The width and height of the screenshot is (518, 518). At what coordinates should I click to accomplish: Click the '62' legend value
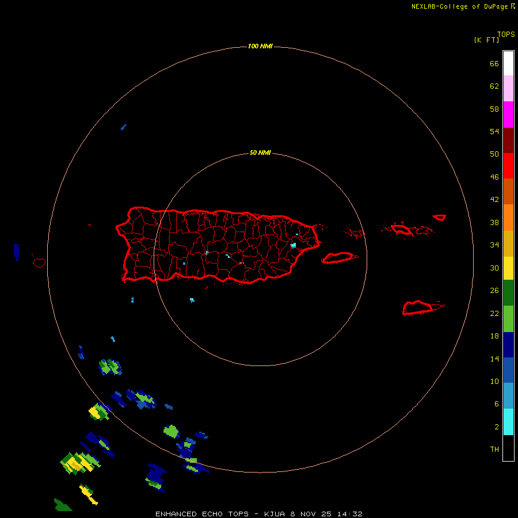(494, 86)
